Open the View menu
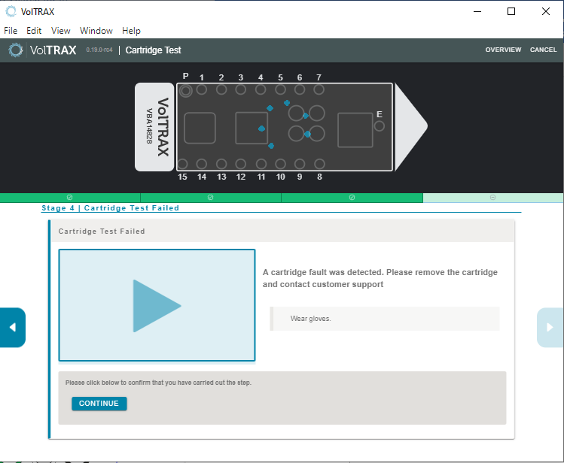564x463 pixels. tap(60, 31)
